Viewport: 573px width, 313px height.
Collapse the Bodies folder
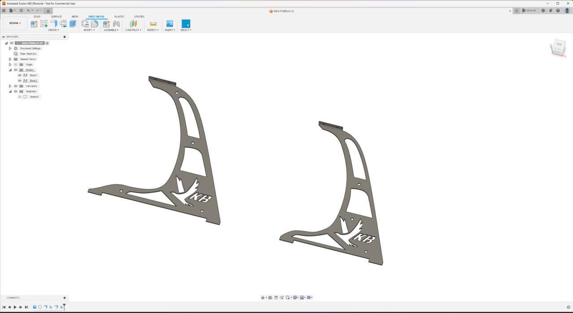point(10,70)
